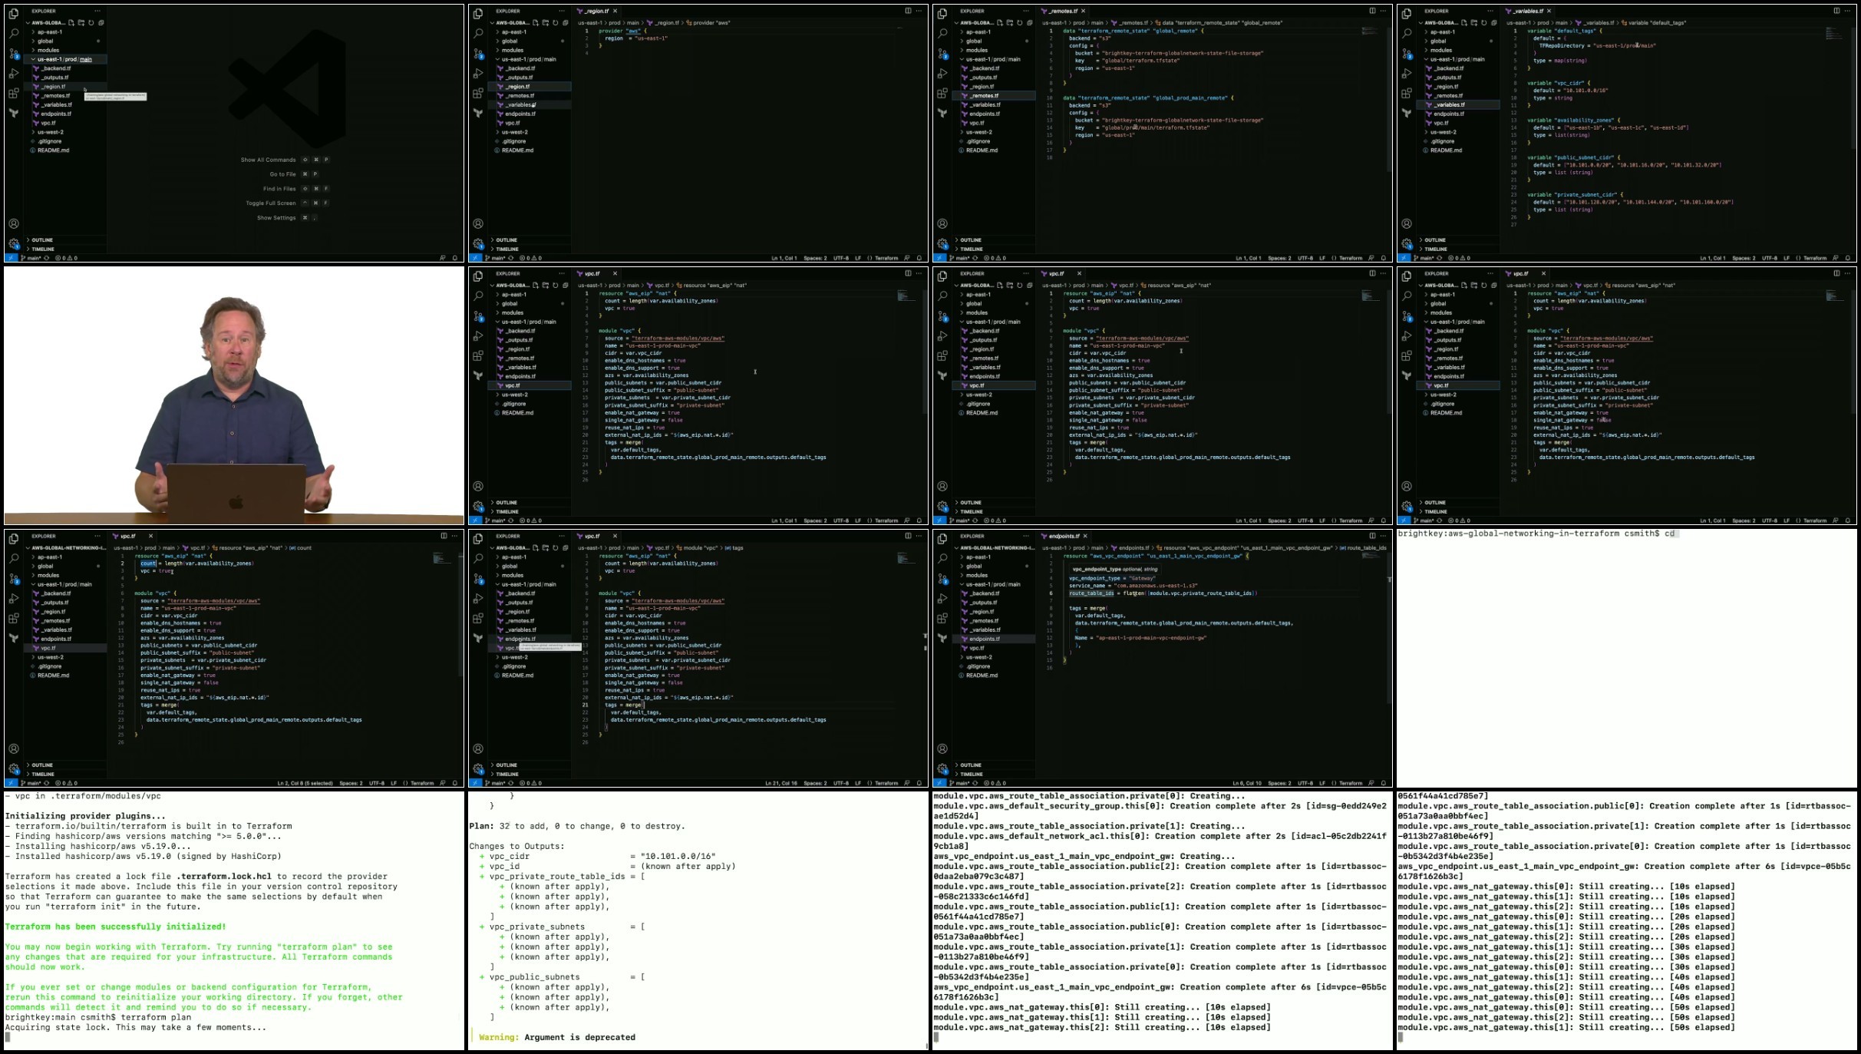
Task: Click the presenter video thumbnail
Action: coord(234,395)
